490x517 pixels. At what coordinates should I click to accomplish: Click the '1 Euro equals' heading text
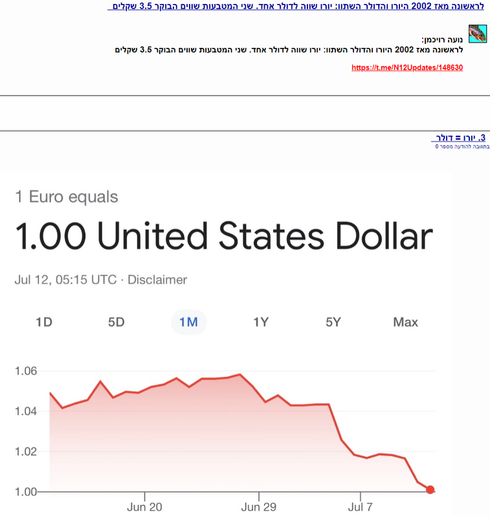pos(67,197)
